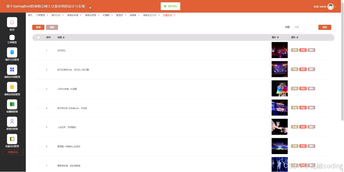
Task: Close the 消费者 tab
Action: click(139, 15)
